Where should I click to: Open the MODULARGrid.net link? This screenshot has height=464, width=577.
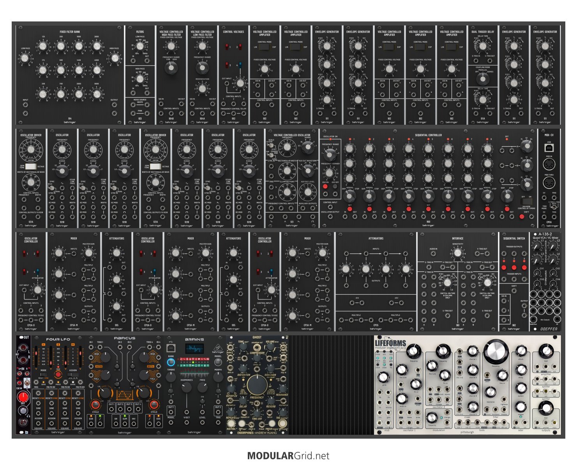tap(288, 456)
